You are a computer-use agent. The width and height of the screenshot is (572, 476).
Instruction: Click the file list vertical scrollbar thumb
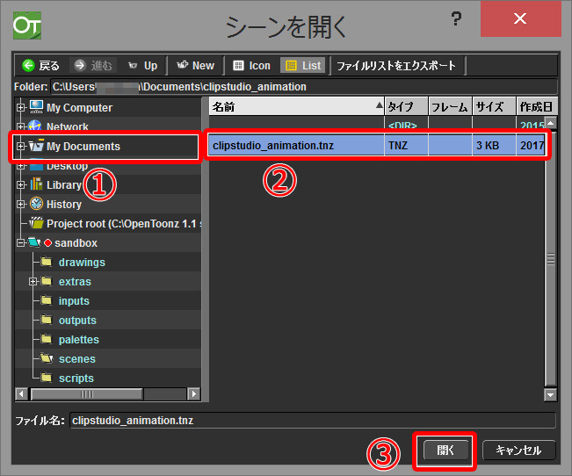[x=551, y=258]
